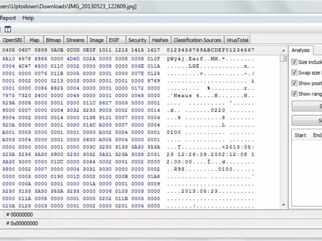Image resolution: width=322 pixels, height=241 pixels.
Task: Click hex value 829A in the hex view
Action: pos(8,103)
